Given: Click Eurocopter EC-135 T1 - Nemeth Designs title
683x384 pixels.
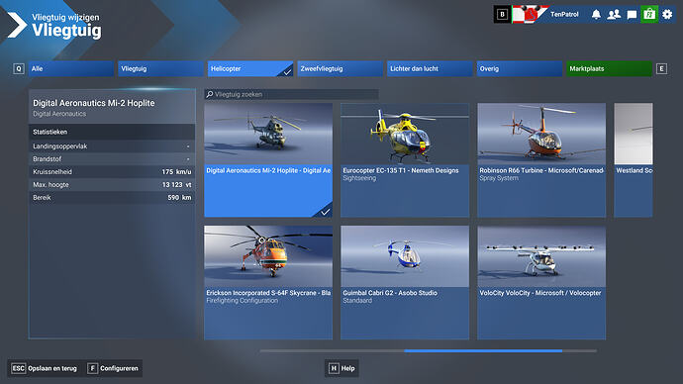Looking at the screenshot, I should click(401, 170).
